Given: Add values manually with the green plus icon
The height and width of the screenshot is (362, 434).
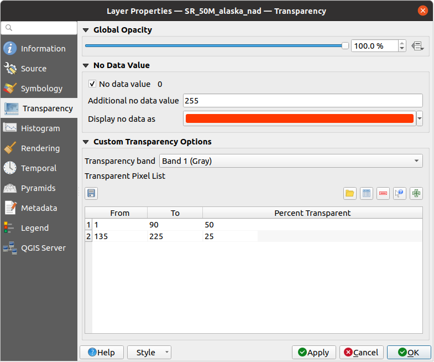Looking at the screenshot, I should click(416, 193).
